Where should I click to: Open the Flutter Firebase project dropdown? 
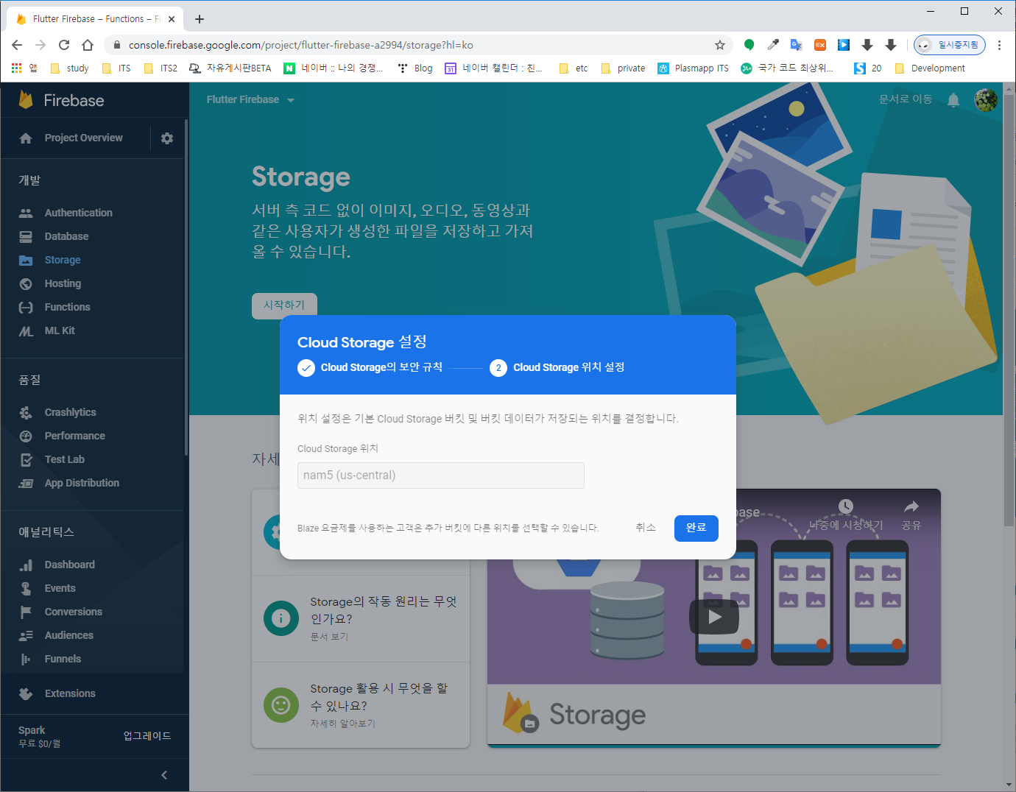pyautogui.click(x=250, y=99)
